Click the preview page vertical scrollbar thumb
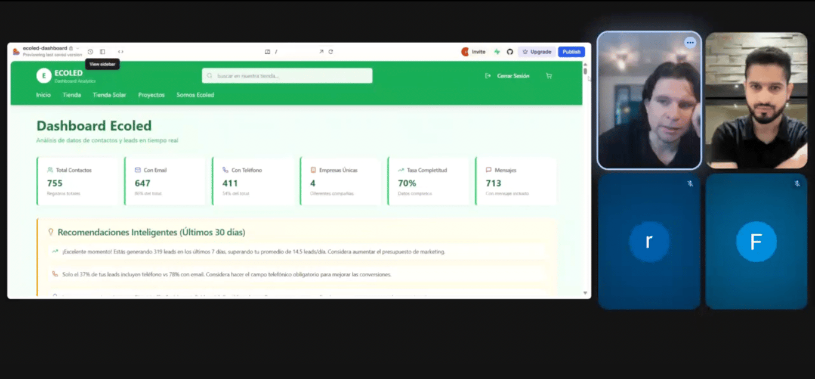Viewport: 815px width, 379px height. (585, 71)
